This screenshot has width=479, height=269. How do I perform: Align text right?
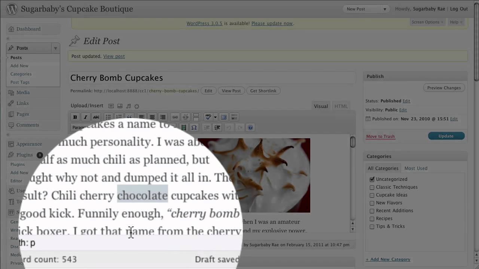click(162, 117)
